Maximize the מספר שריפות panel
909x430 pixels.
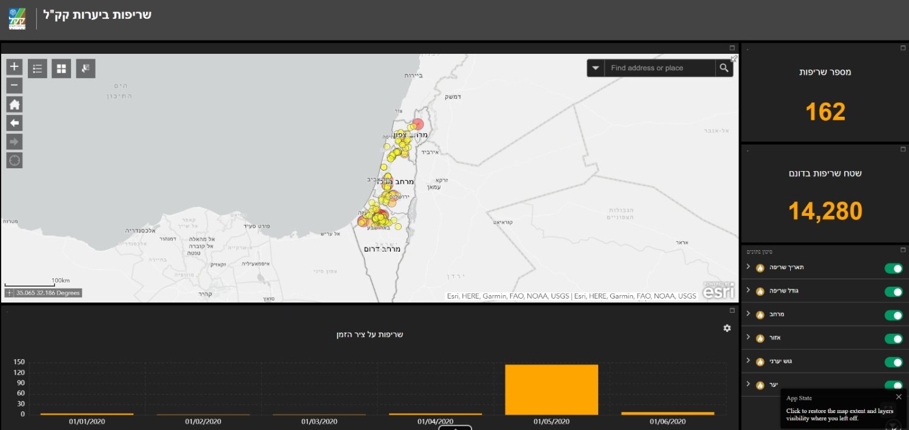tap(903, 48)
